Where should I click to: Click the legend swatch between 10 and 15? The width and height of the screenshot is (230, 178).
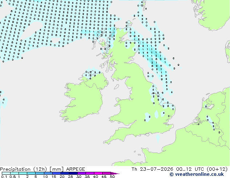48,173
